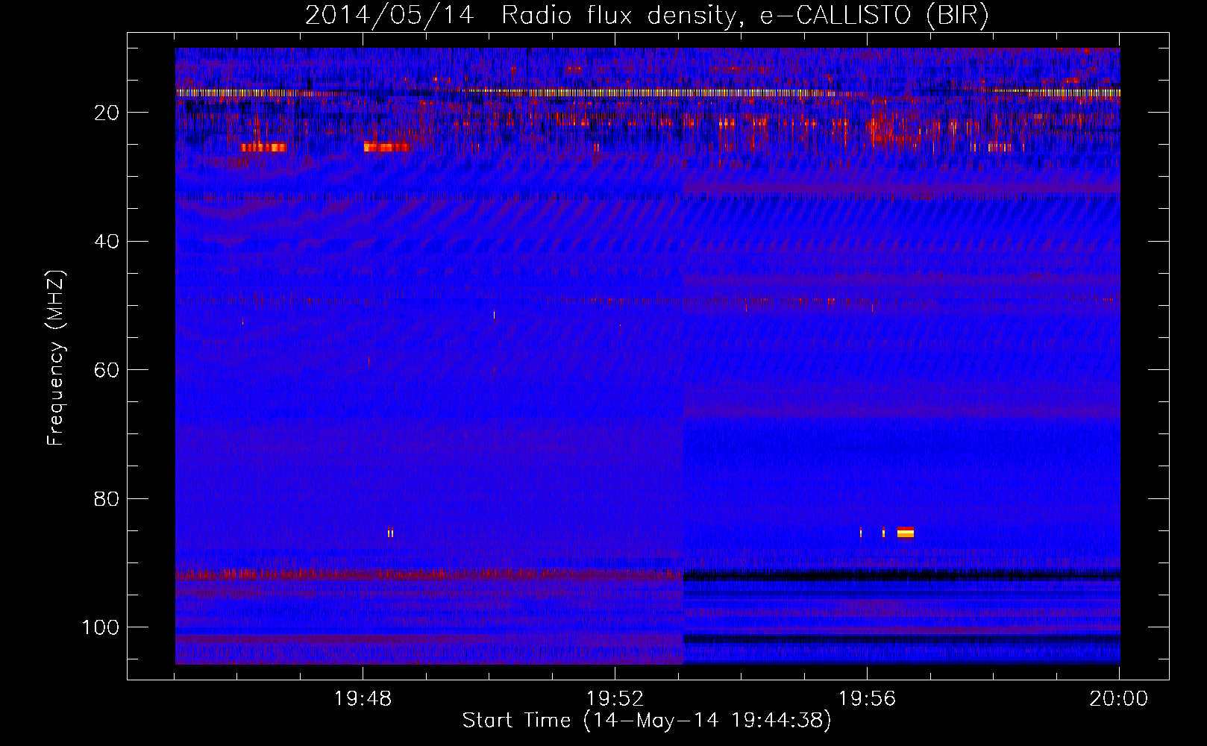This screenshot has width=1207, height=746.
Task: Click the 'Frequency (MHZ)' axis label
Action: point(56,357)
